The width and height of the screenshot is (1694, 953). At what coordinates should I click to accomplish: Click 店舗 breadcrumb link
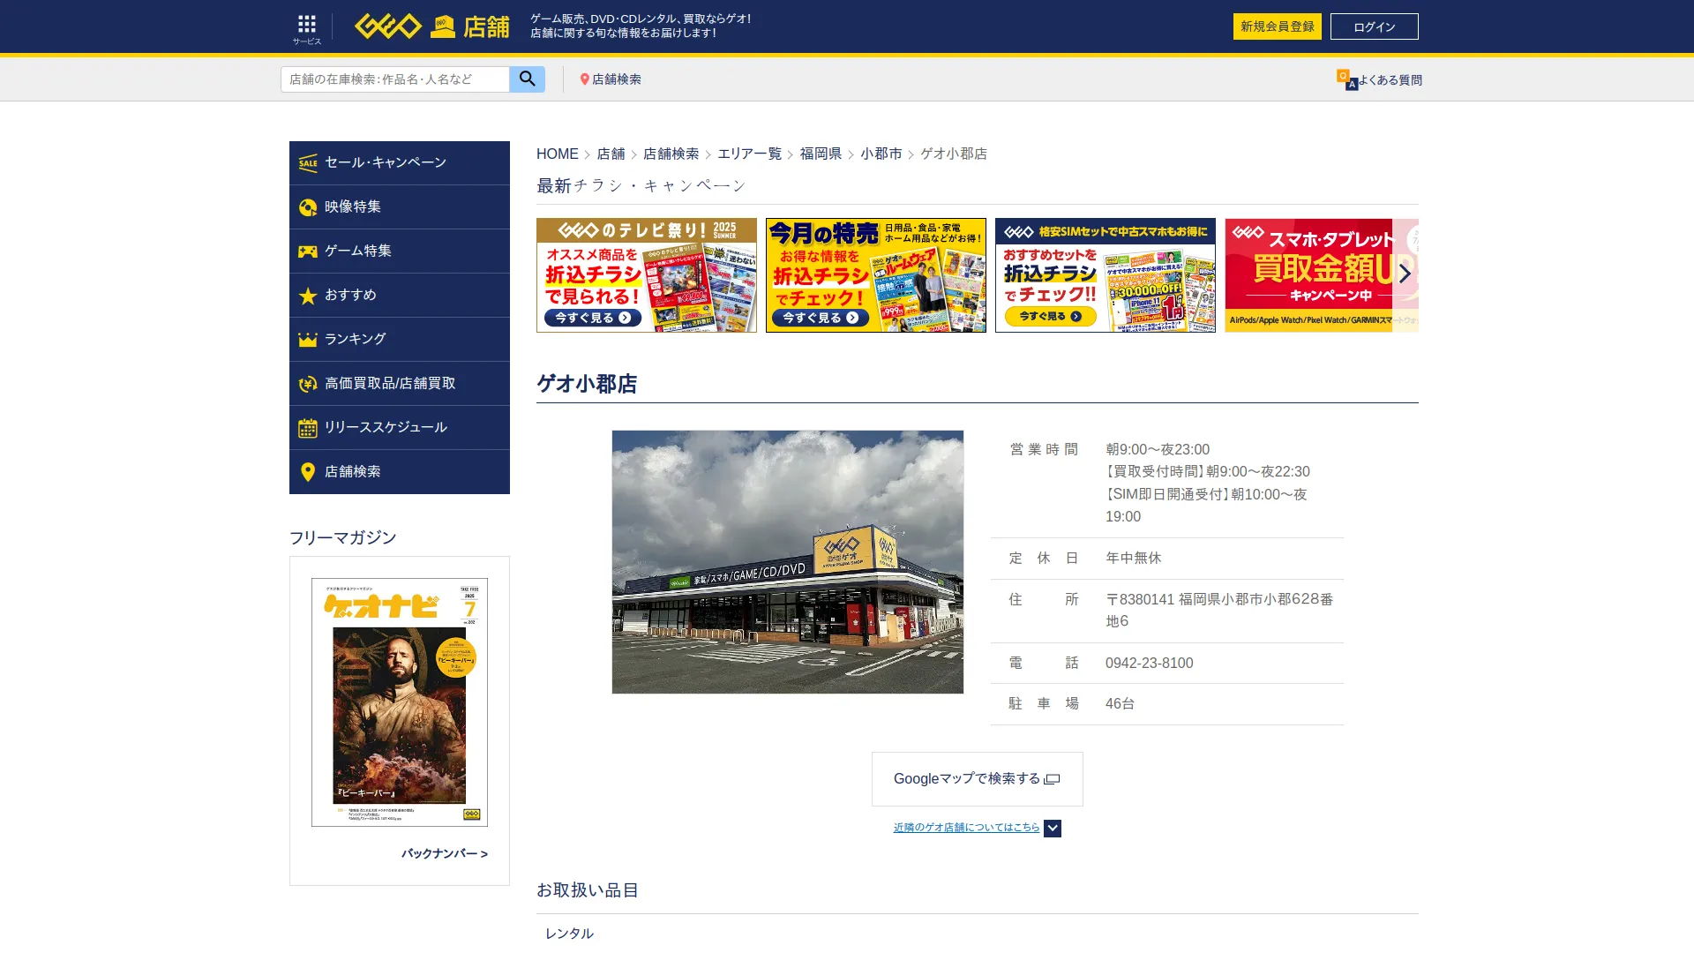(611, 154)
